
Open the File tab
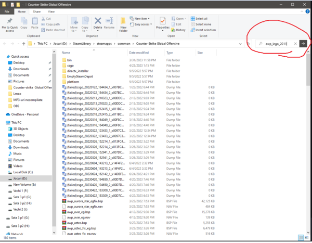pos(7,11)
